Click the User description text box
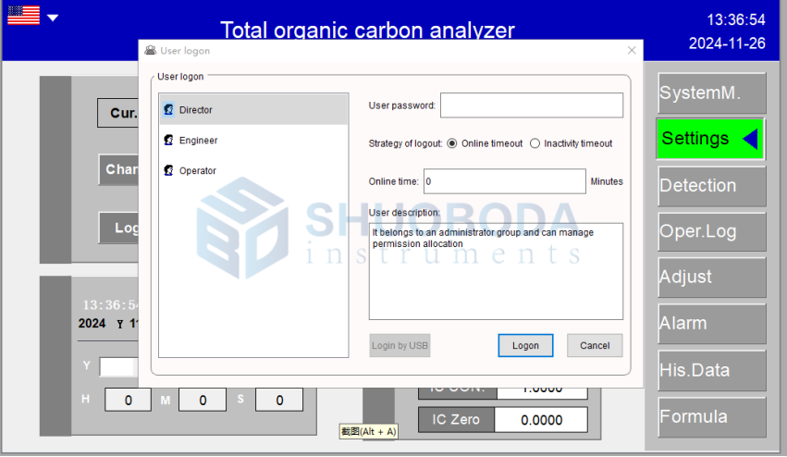The height and width of the screenshot is (457, 787). (x=496, y=271)
